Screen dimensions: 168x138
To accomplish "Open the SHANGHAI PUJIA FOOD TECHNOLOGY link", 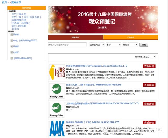I will tap(103, 103).
